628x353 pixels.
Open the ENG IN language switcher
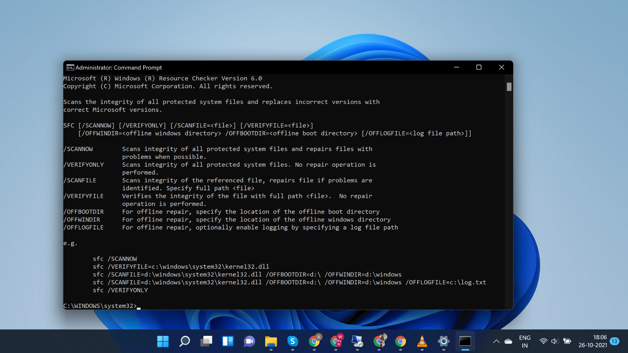(x=525, y=341)
